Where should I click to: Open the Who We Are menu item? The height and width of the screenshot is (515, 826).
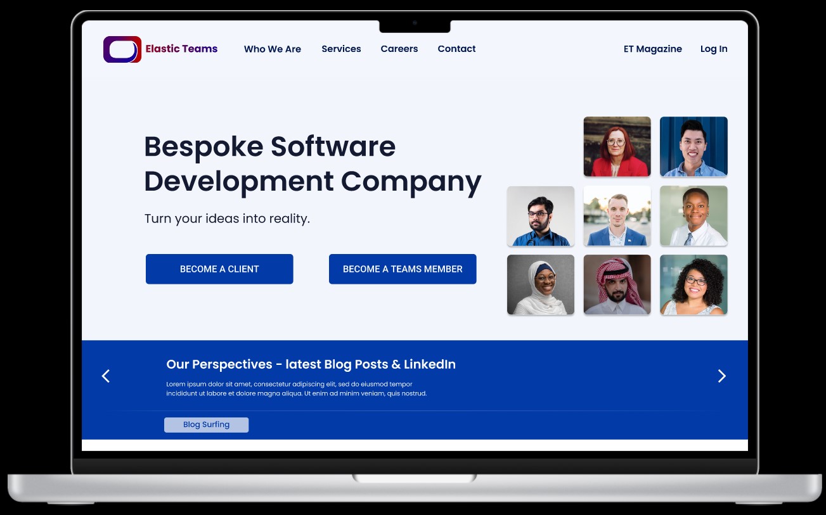(273, 49)
